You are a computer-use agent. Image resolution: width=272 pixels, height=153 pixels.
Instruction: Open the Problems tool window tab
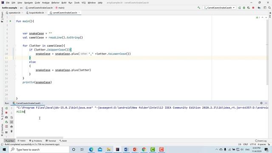click(x=36, y=141)
